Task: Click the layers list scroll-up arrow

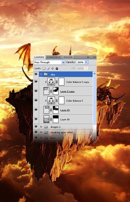Action: pyautogui.click(x=94, y=74)
